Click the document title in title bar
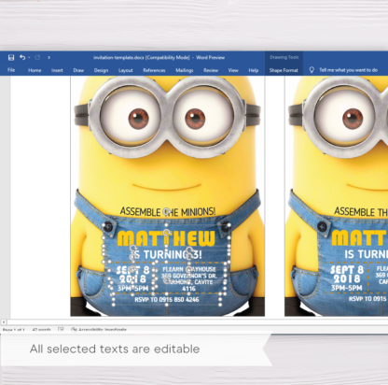 159,58
